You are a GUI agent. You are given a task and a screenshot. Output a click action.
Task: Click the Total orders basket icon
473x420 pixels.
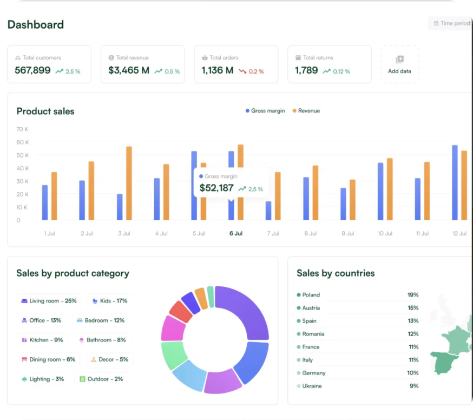(205, 57)
